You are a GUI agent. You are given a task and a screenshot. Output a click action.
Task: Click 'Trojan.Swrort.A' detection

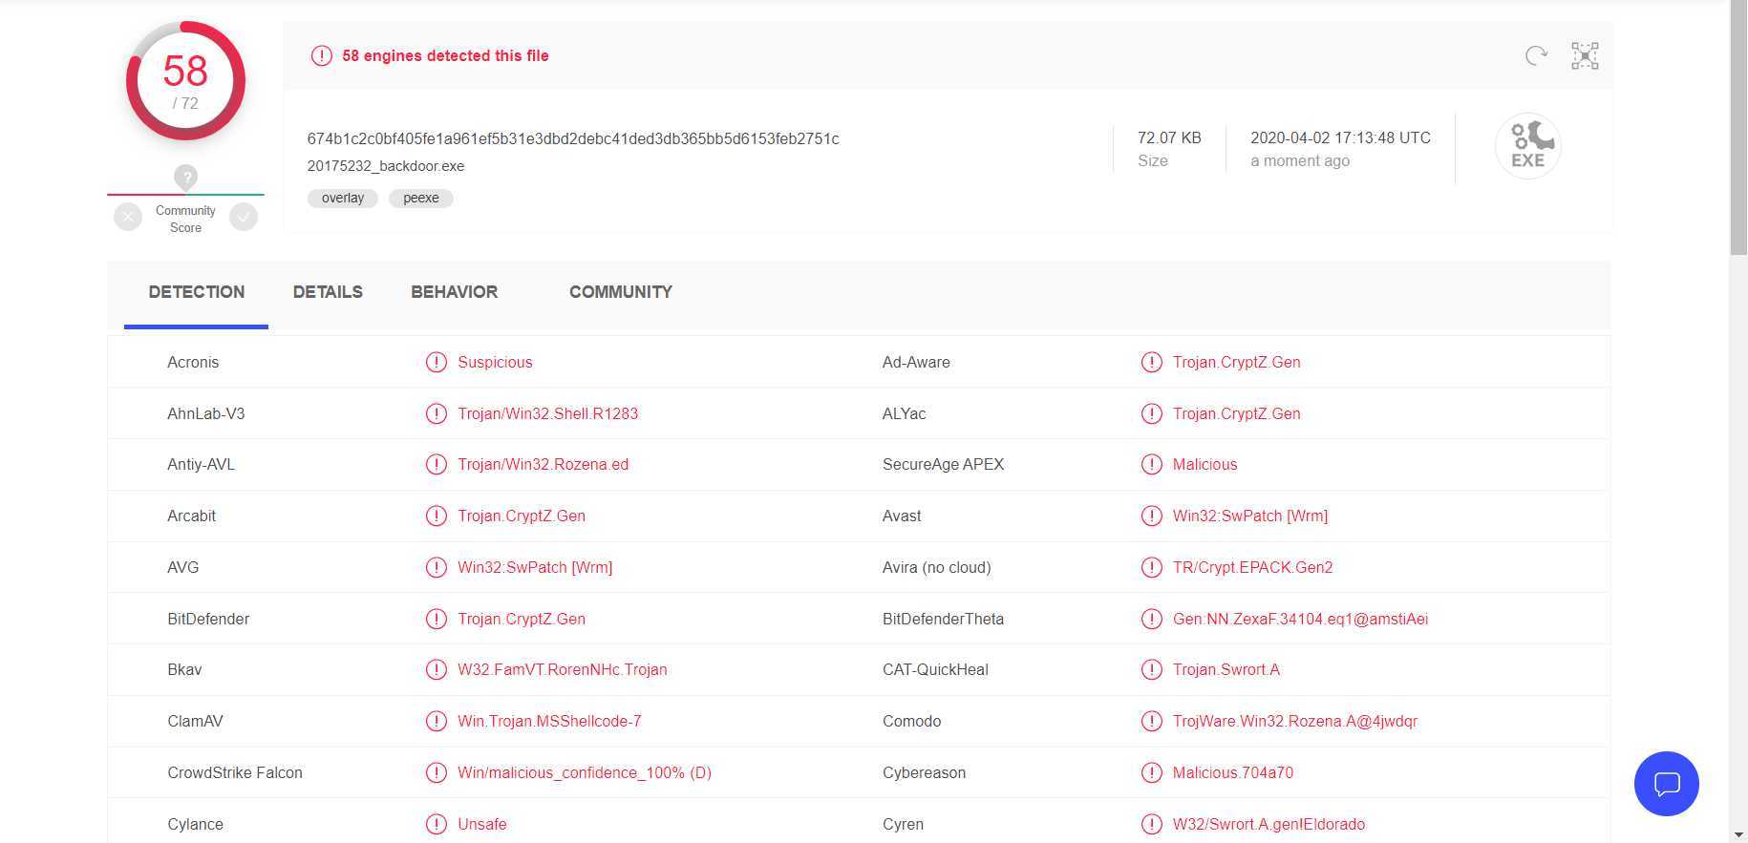coord(1226,669)
